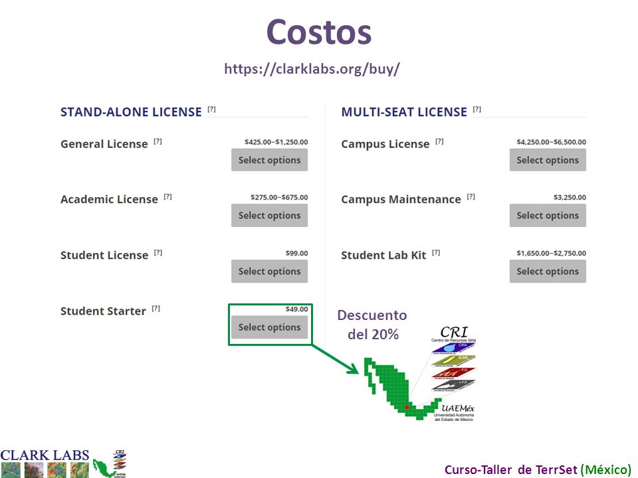
Task: Click the large CRI logo title
Action: click(454, 332)
